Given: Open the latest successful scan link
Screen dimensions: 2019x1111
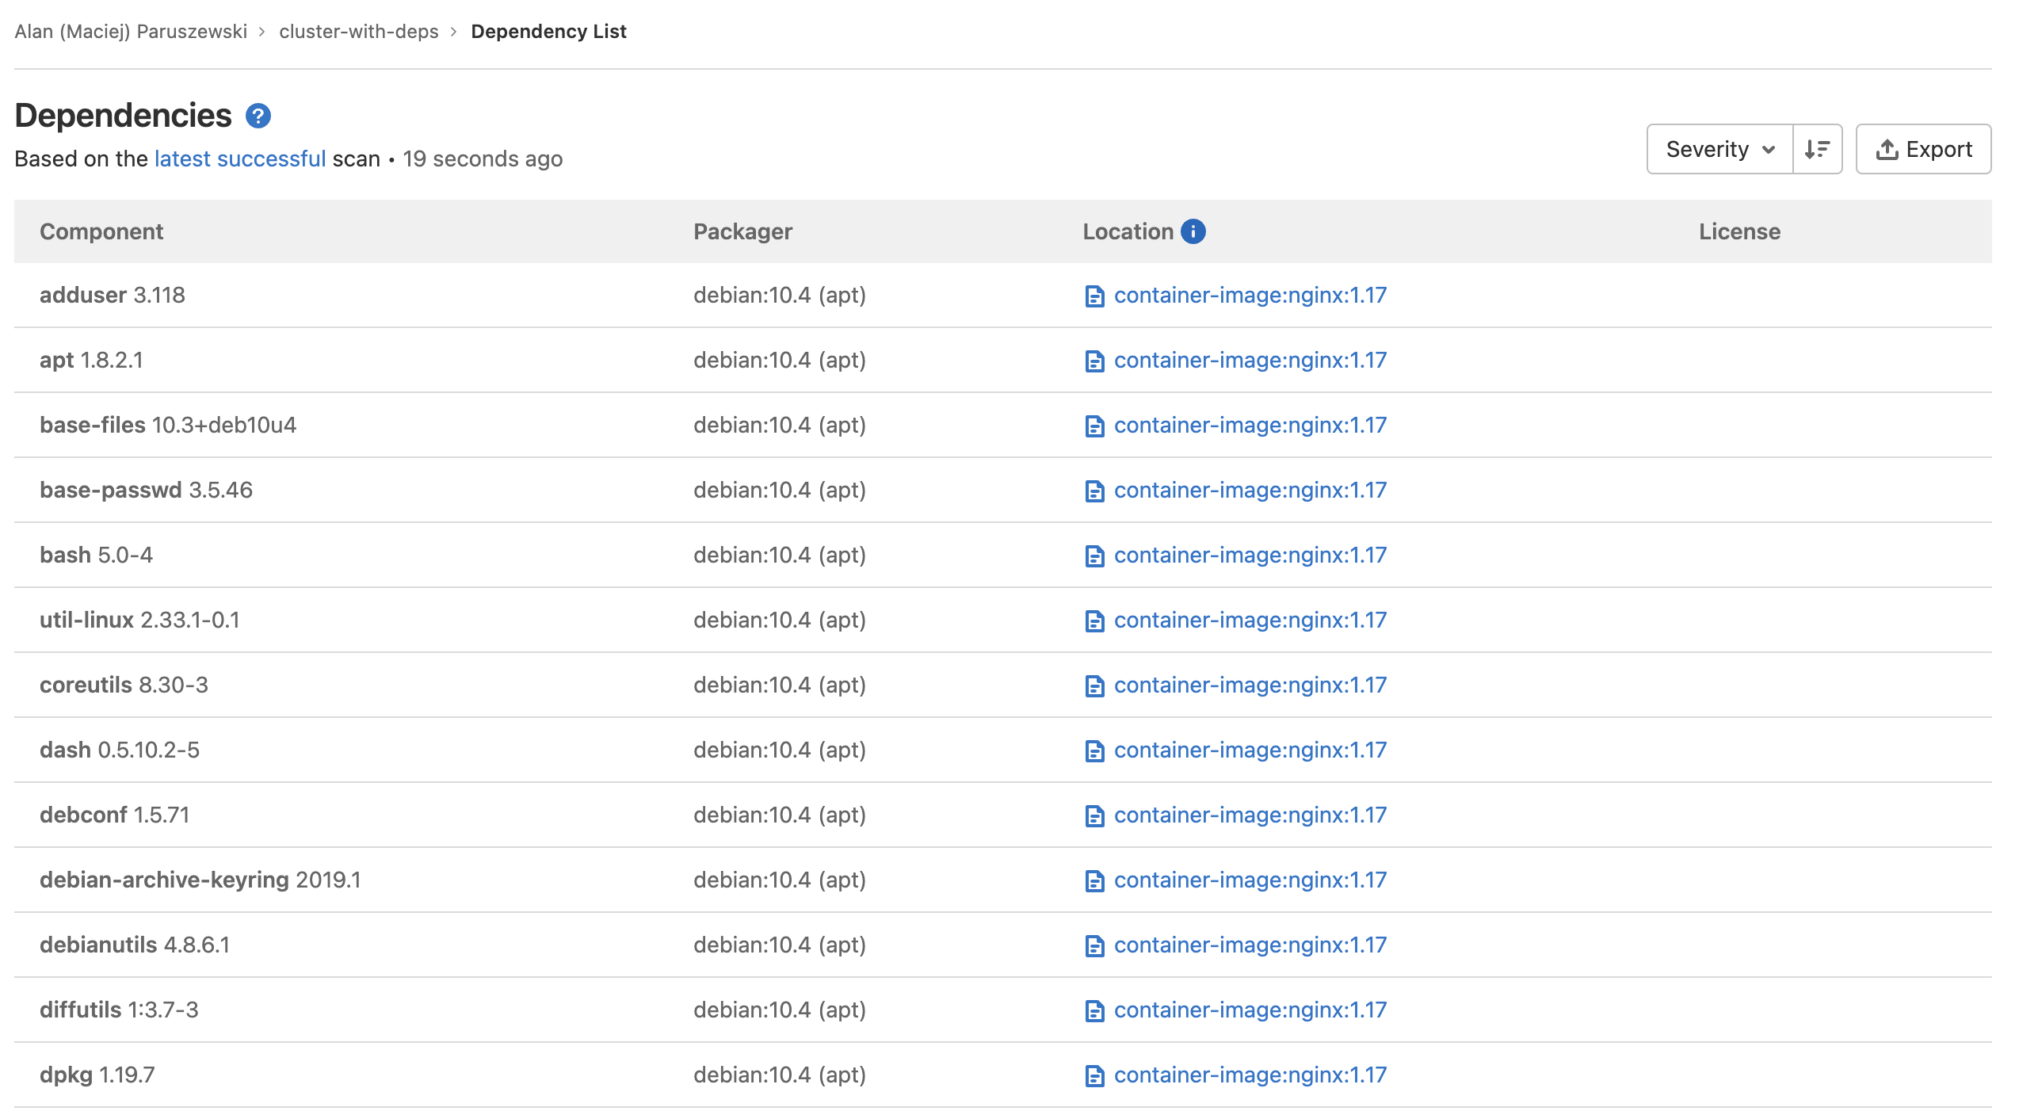Looking at the screenshot, I should coord(239,158).
